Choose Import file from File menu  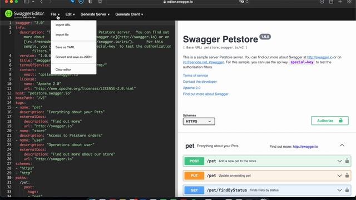coord(62,34)
